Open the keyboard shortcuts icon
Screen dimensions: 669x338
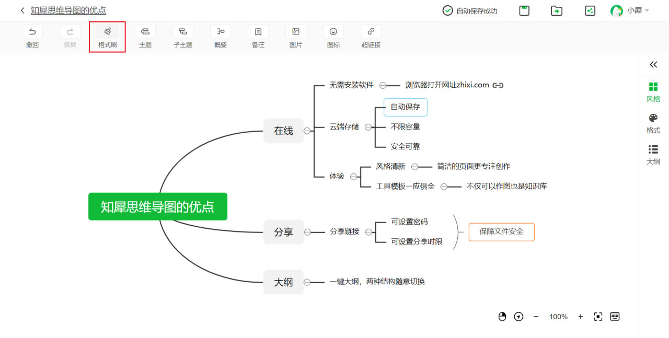coord(615,317)
